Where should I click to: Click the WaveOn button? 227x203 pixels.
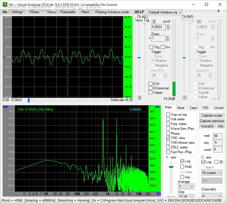click(x=207, y=126)
